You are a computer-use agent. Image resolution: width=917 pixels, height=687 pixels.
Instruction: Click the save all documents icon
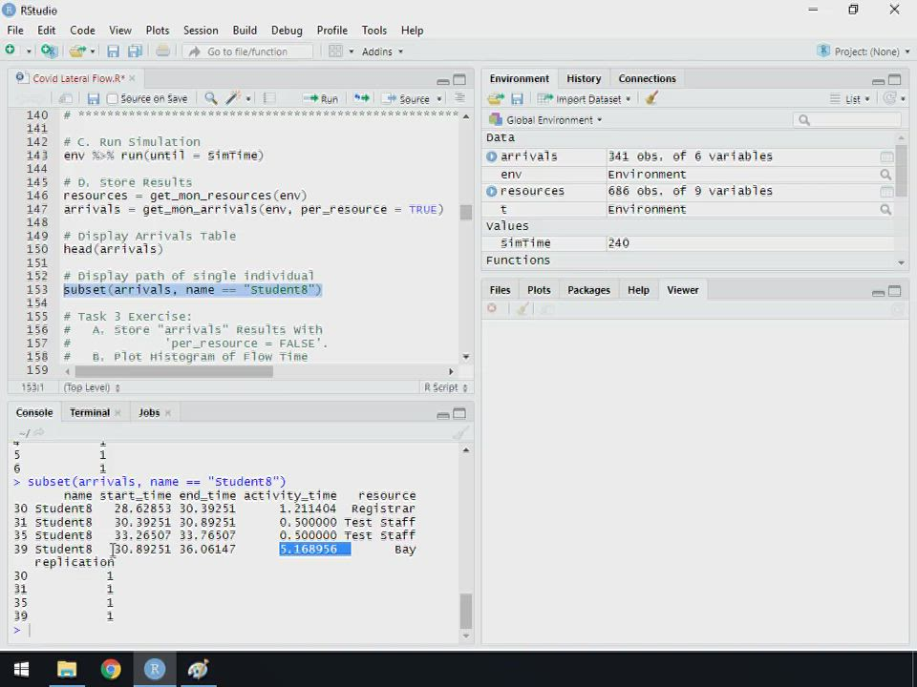[x=135, y=52]
